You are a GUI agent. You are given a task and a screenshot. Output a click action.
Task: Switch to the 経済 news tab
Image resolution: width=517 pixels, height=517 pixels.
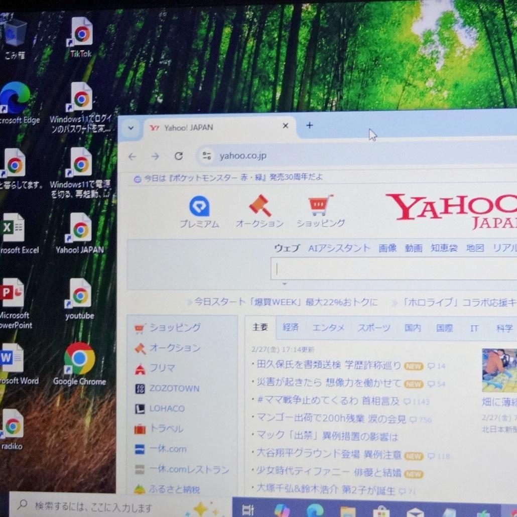[291, 327]
